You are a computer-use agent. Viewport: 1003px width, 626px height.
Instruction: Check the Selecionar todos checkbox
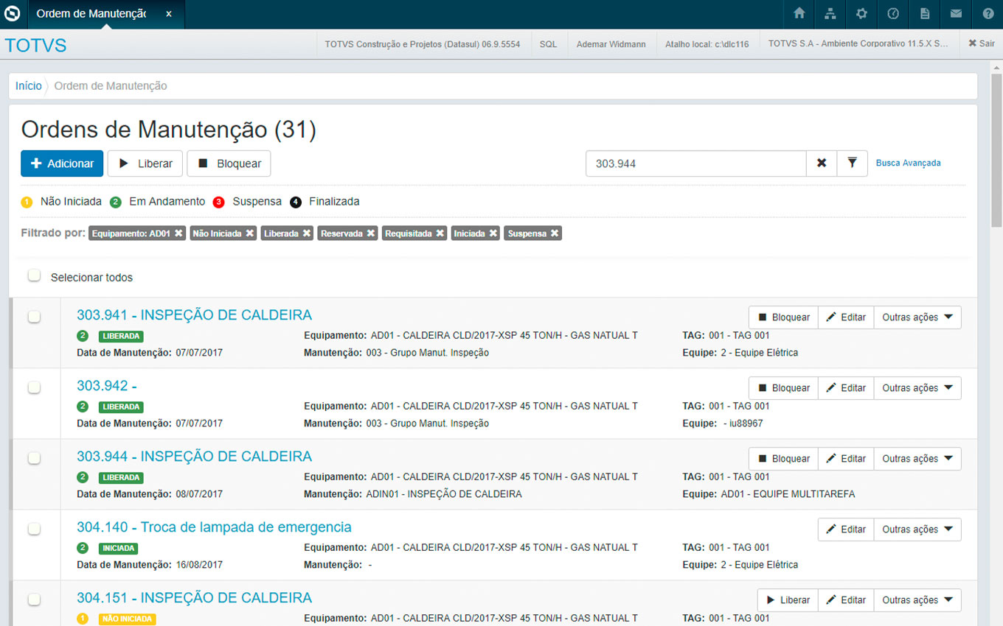[x=34, y=276]
